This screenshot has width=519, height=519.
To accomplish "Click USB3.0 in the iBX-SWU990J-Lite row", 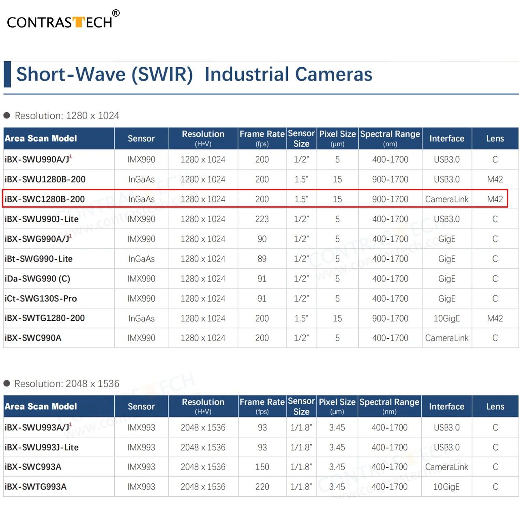I will click(x=447, y=219).
